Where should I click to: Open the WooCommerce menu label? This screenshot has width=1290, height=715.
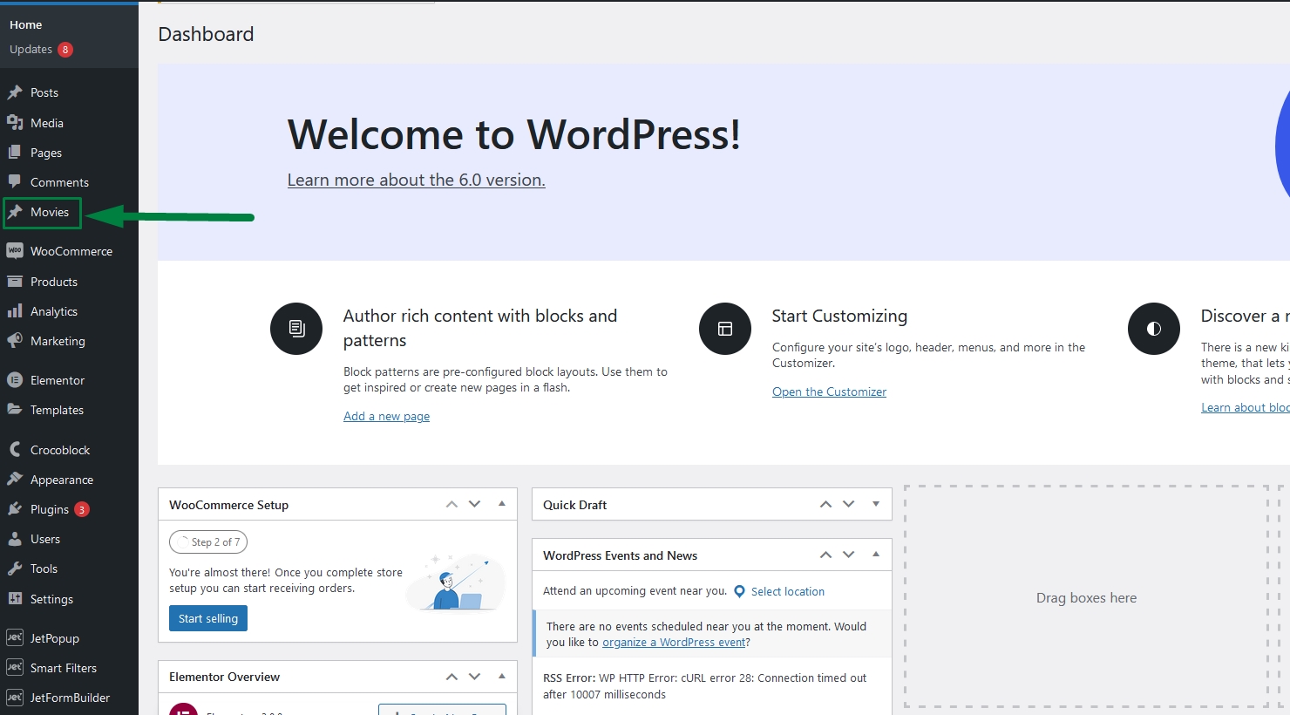(71, 251)
